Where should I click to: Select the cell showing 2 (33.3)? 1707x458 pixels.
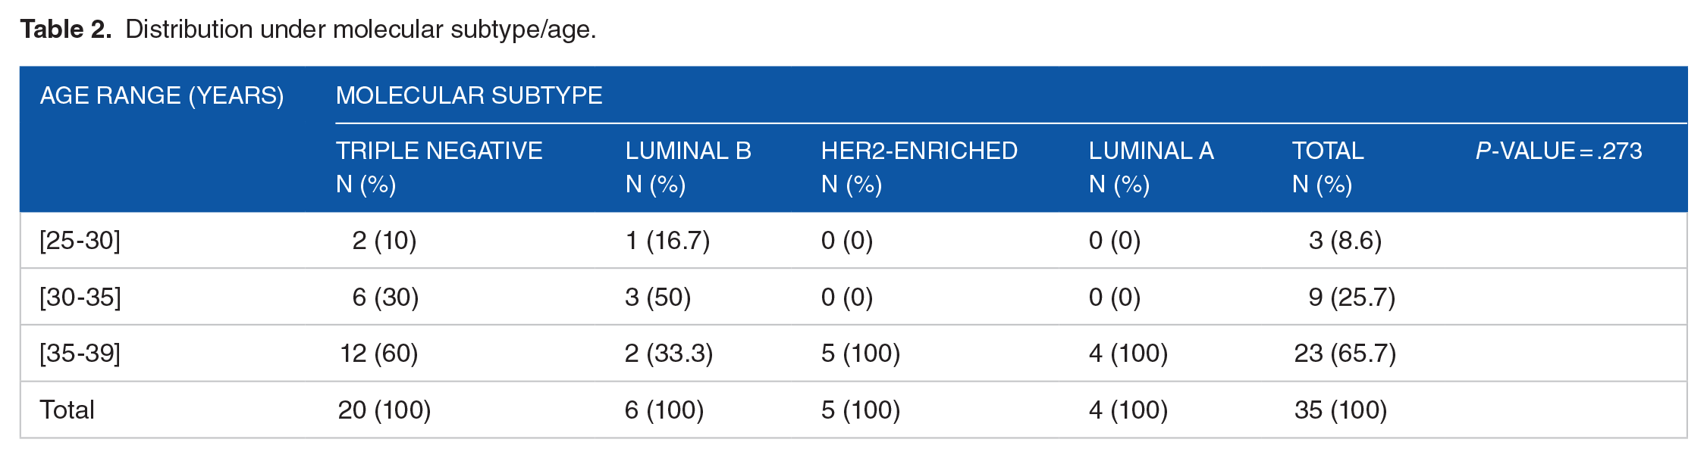click(669, 353)
